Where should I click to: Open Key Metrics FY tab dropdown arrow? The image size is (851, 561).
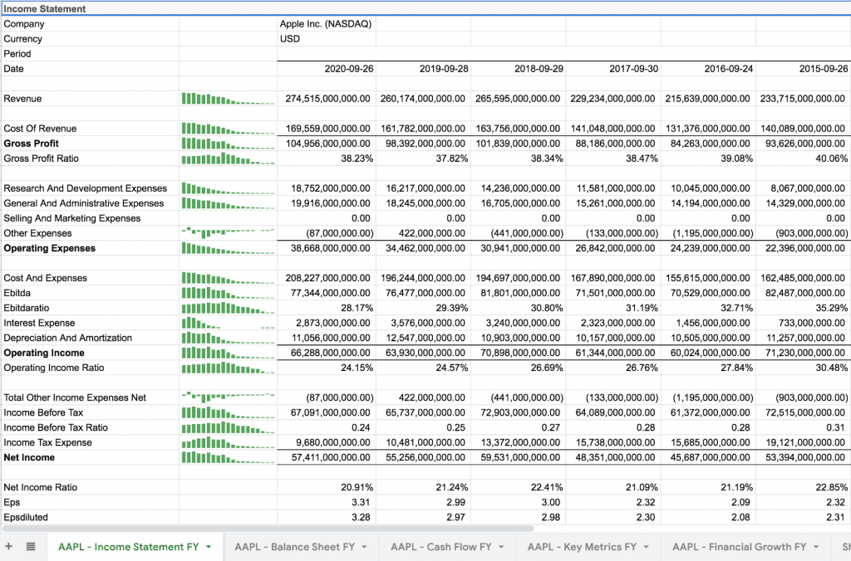(645, 547)
